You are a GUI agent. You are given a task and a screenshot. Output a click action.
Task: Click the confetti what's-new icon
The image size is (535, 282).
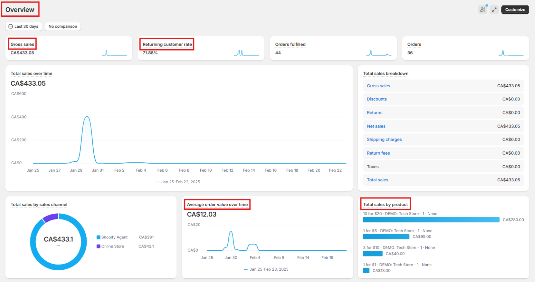483,10
